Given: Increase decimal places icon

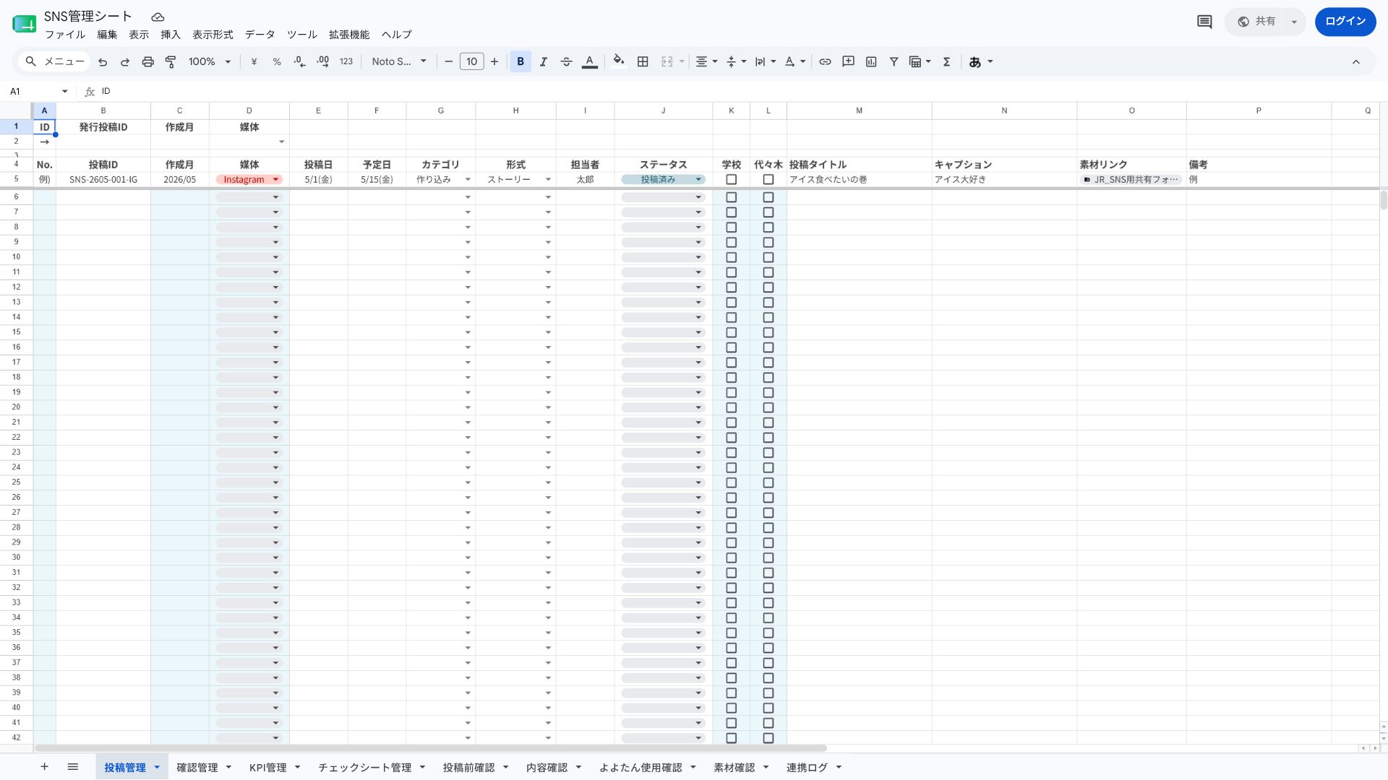Looking at the screenshot, I should [323, 62].
